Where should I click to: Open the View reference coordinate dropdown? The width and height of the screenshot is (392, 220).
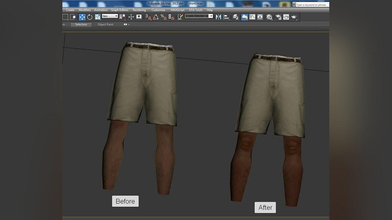[x=110, y=16]
